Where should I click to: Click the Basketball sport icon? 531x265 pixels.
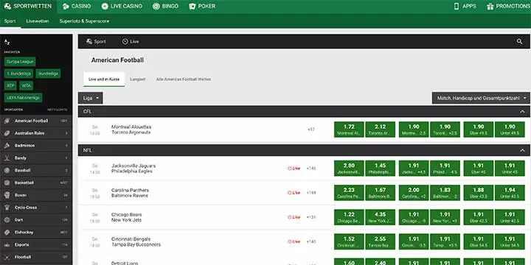(7, 183)
